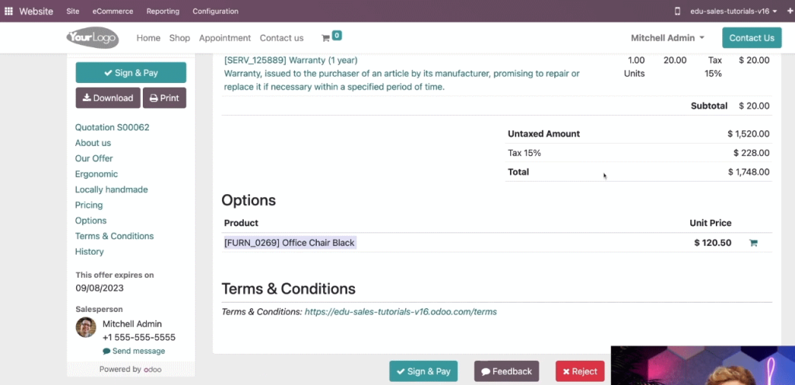Add Office Chair Black option to cart

753,243
